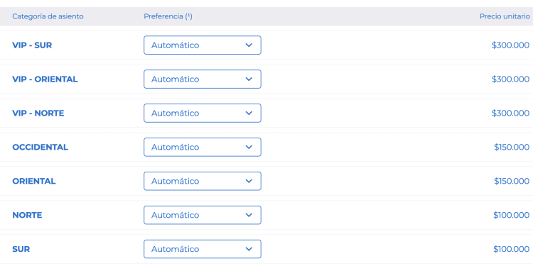The width and height of the screenshot is (533, 266).
Task: Click the chevron arrow in VIP - SUR row
Action: 249,45
